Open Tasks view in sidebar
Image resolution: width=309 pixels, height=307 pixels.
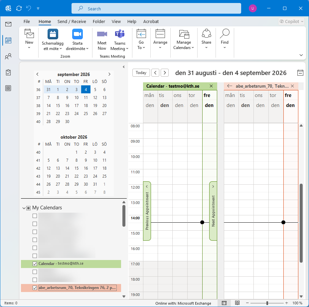tap(8, 72)
